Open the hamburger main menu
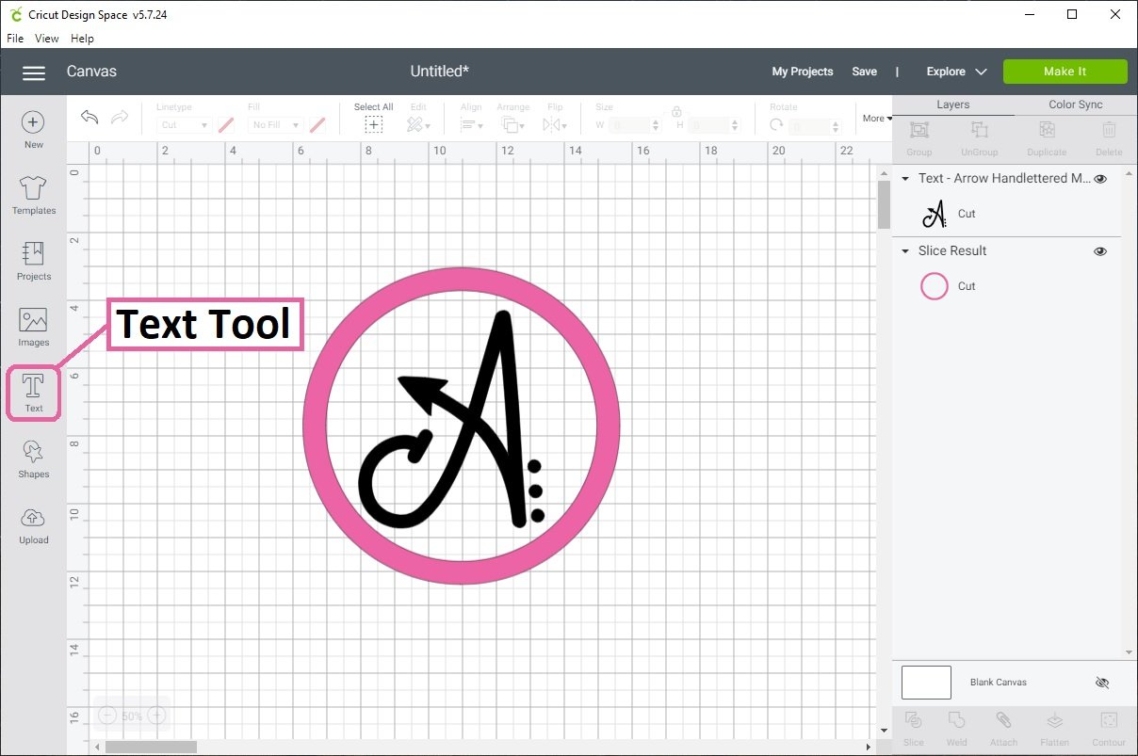Viewport: 1138px width, 756px height. point(34,72)
